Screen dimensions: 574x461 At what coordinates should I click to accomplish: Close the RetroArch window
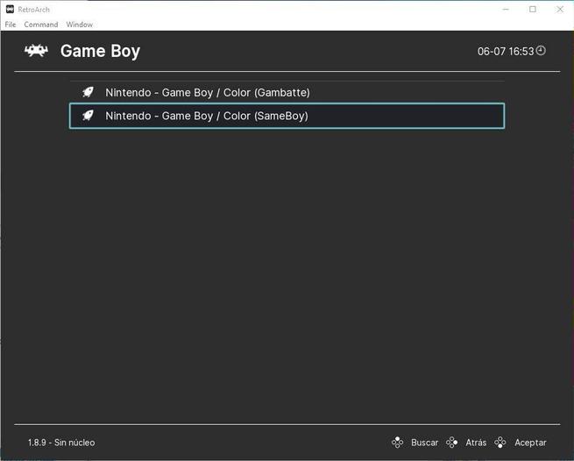[x=560, y=10]
